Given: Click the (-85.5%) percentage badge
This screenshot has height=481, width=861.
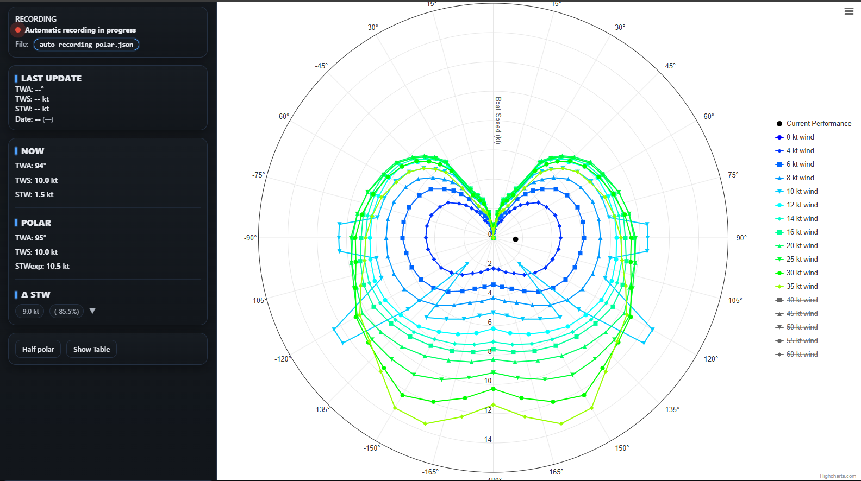Looking at the screenshot, I should [x=66, y=311].
